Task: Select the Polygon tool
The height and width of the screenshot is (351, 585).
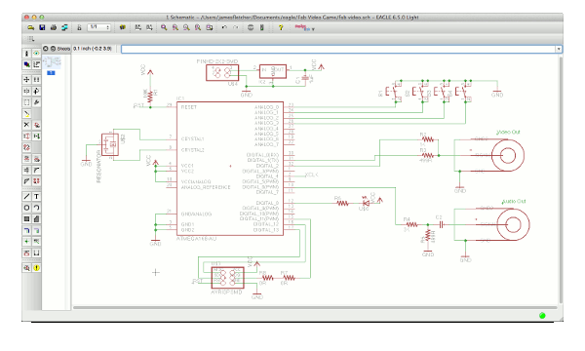Action: click(36, 219)
